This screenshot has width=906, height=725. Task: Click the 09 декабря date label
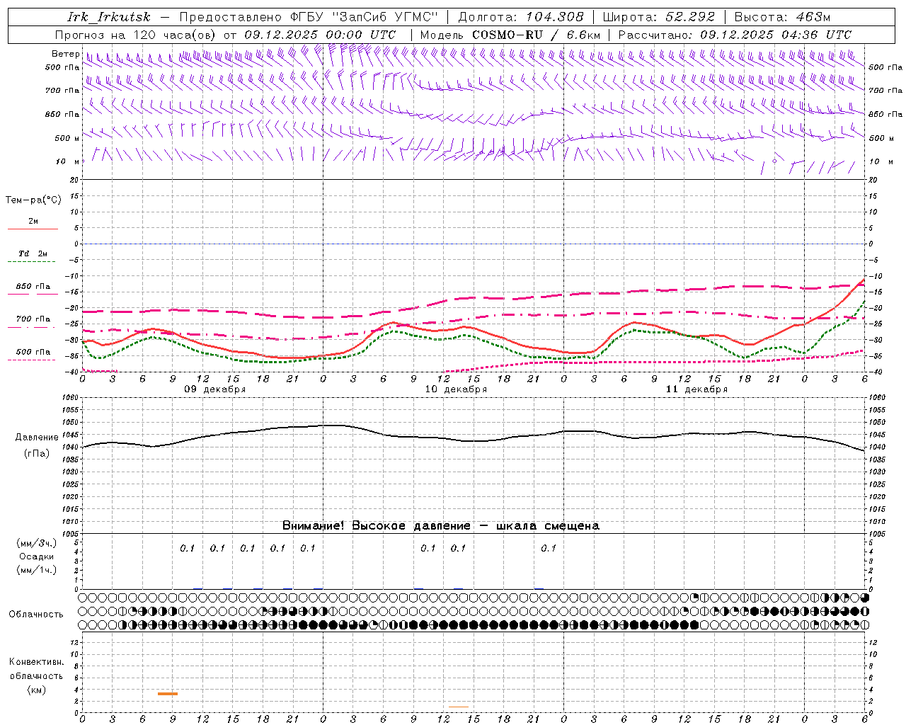point(215,389)
